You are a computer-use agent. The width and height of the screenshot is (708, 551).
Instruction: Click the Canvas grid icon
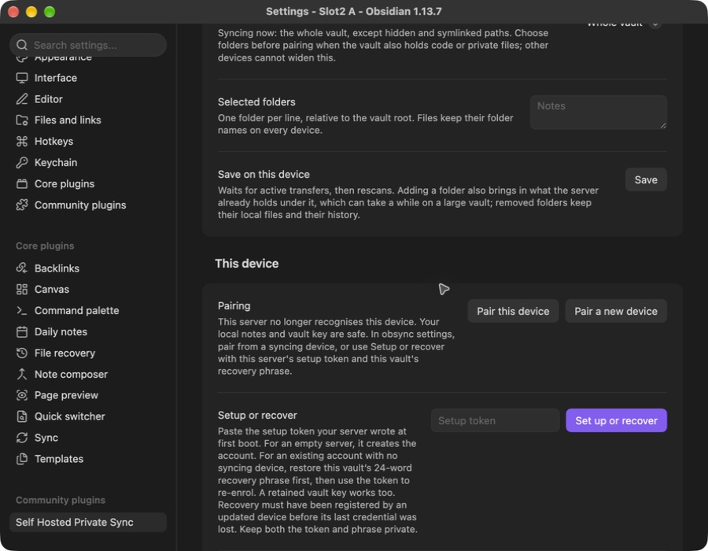22,290
